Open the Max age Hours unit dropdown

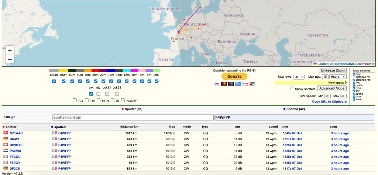(x=338, y=77)
